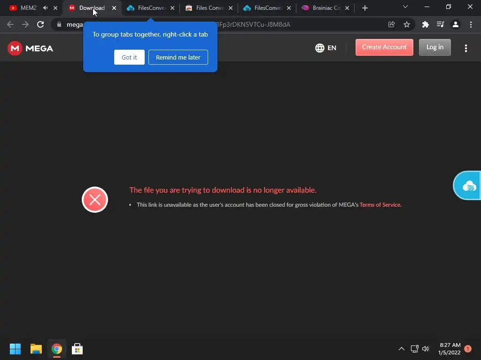Close the MEMZ tab
The image size is (481, 360).
(55, 8)
